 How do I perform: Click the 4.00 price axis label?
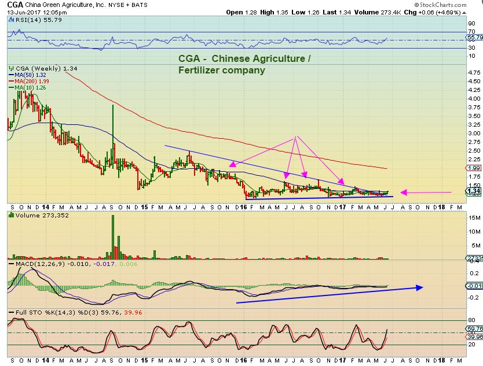(x=474, y=99)
